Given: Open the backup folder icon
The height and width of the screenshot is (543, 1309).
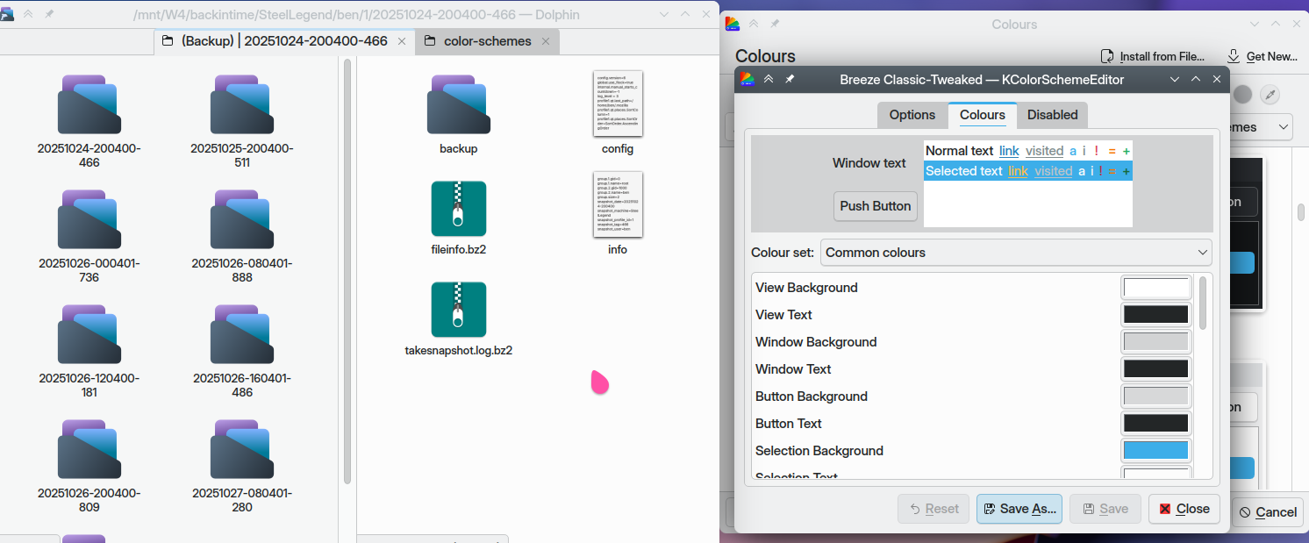Looking at the screenshot, I should click(458, 104).
